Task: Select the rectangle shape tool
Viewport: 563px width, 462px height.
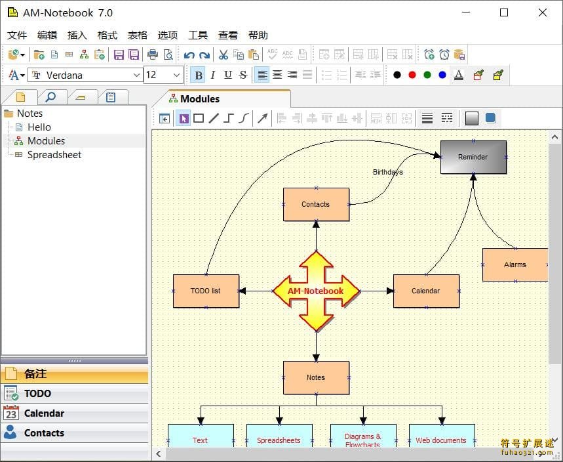Action: (x=199, y=118)
